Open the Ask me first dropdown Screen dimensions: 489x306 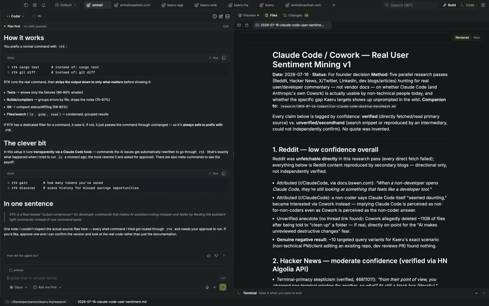point(47,287)
